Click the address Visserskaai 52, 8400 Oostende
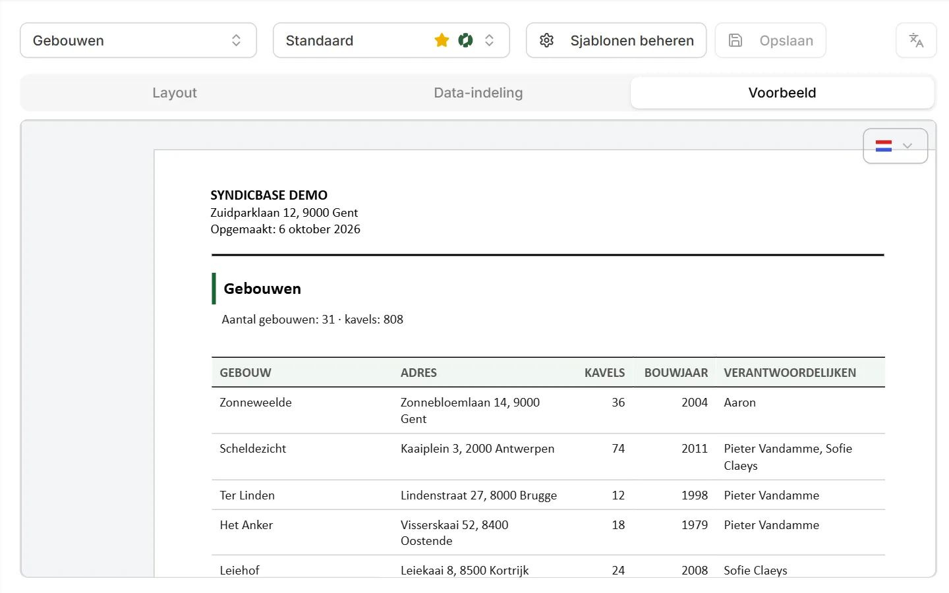This screenshot has height=593, width=949. coord(455,533)
